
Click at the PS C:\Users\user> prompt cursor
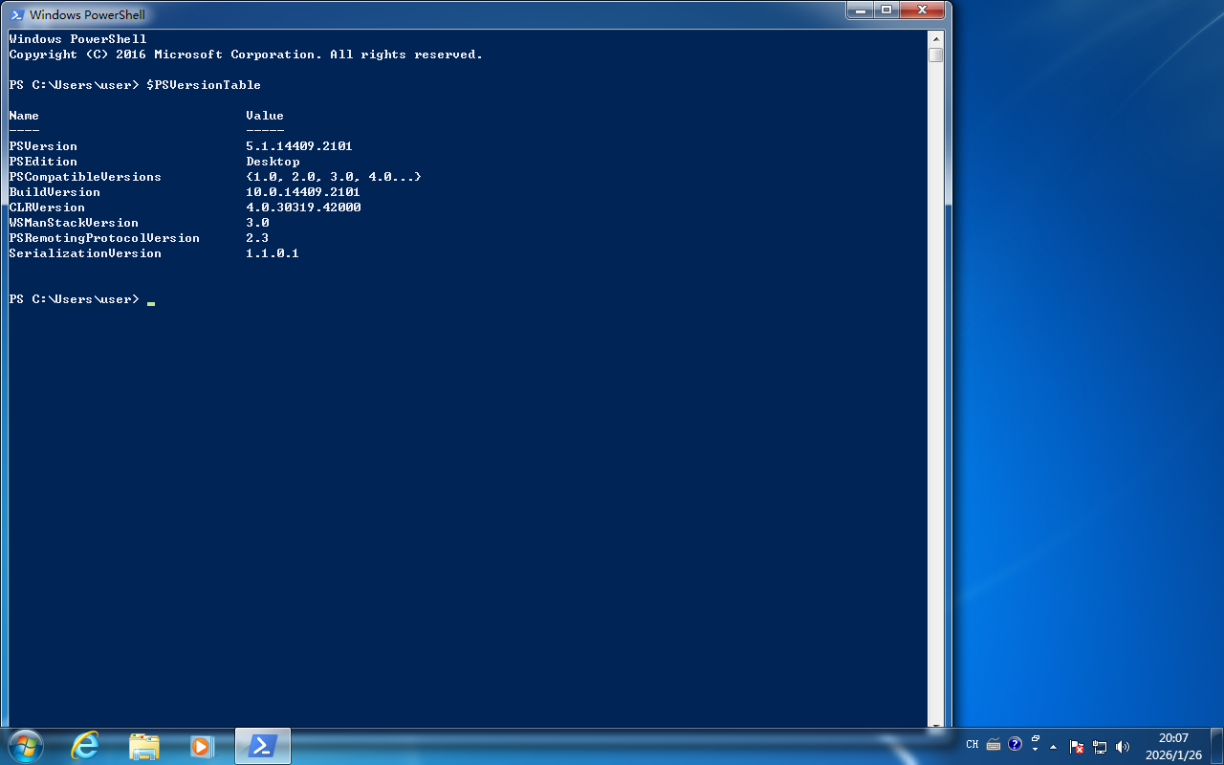[x=151, y=300]
